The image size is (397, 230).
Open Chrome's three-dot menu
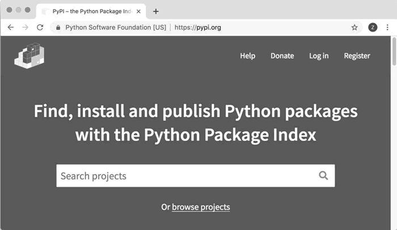pos(387,27)
